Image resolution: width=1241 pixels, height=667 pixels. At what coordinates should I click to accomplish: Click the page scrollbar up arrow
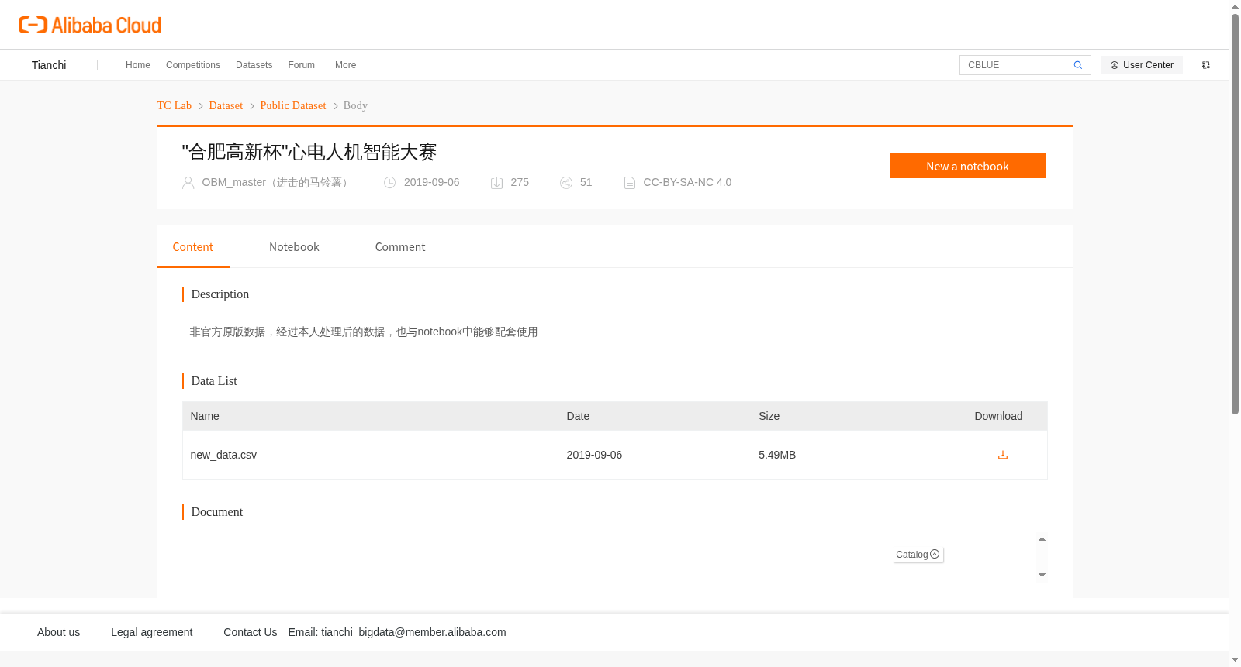pos(1235,6)
